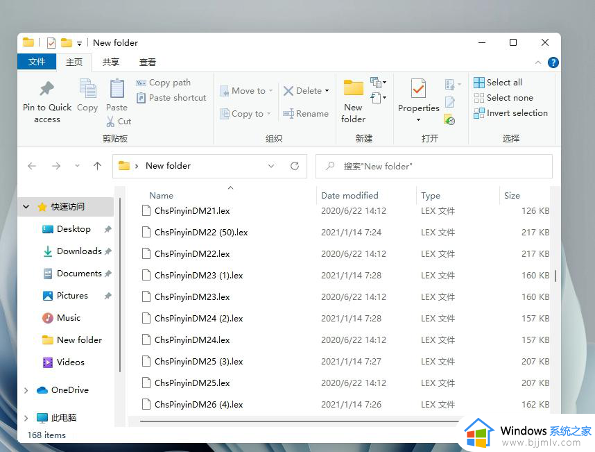Image resolution: width=595 pixels, height=452 pixels.
Task: Open Desktop in navigation pane
Action: tap(74, 229)
